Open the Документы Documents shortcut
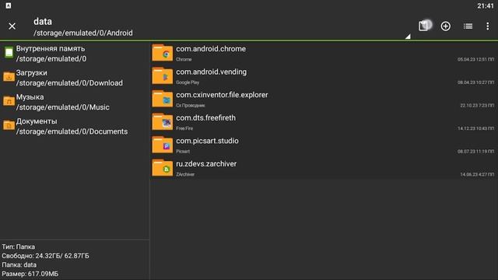The image size is (498, 280). click(x=75, y=126)
